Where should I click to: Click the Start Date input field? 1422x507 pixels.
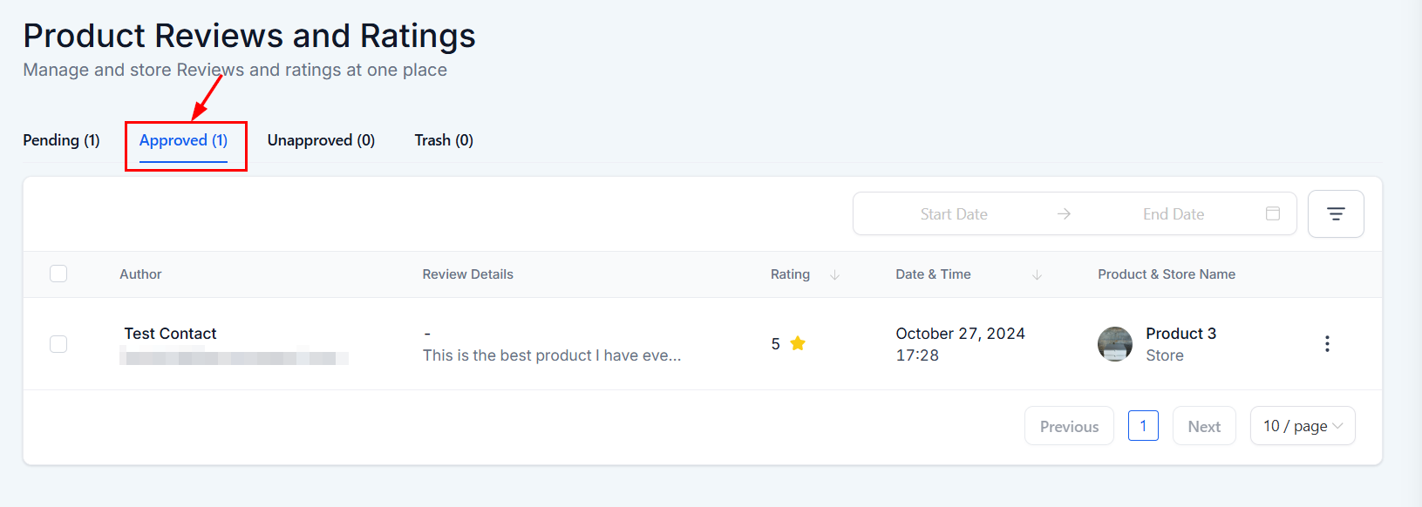[x=954, y=214]
